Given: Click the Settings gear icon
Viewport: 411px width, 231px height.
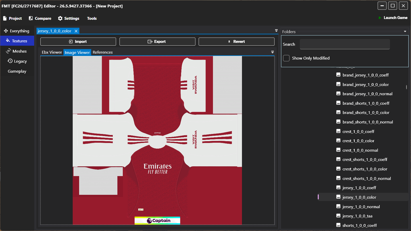Looking at the screenshot, I should click(x=60, y=18).
